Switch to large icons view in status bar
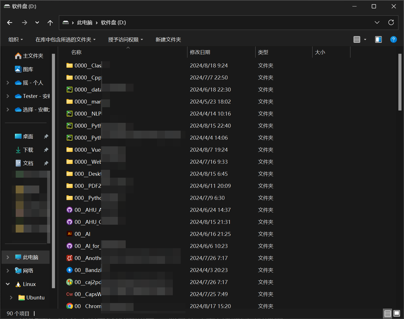This screenshot has width=404, height=319. point(397,313)
